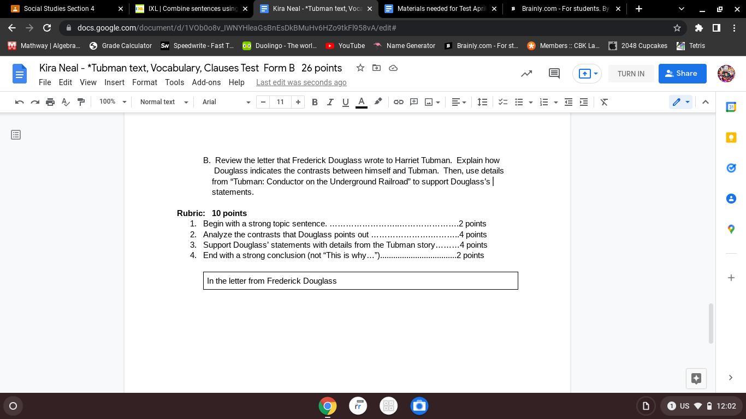This screenshot has width=746, height=419.
Task: Increase the font size
Action: [298, 102]
